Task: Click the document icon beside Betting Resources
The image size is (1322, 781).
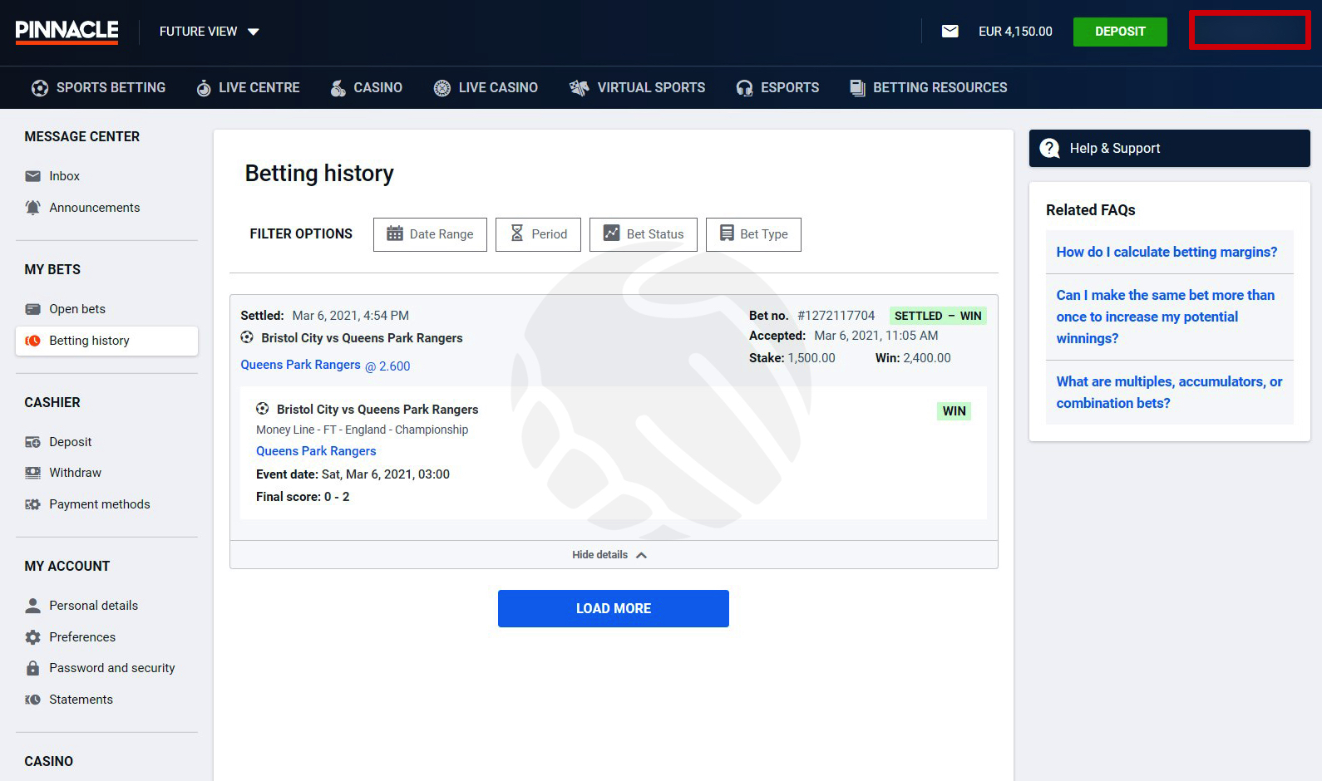Action: 857,88
